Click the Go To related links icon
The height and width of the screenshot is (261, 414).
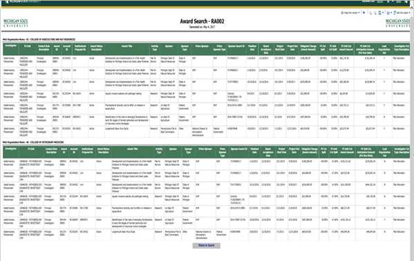click(x=379, y=12)
